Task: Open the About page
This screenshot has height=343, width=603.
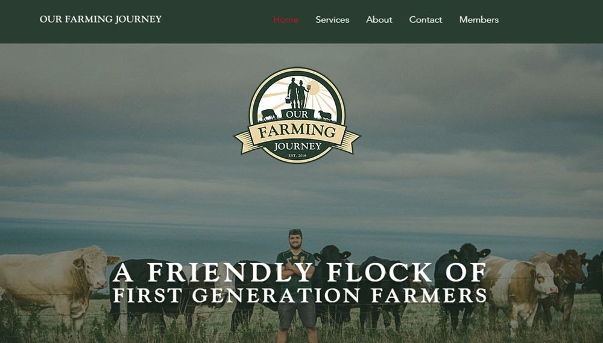Action: [379, 20]
